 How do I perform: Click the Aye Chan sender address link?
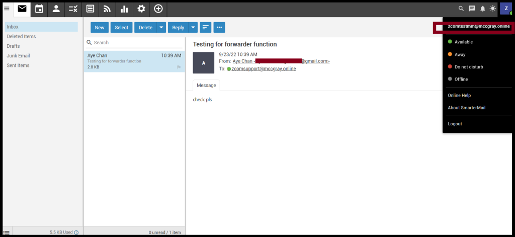(x=281, y=61)
